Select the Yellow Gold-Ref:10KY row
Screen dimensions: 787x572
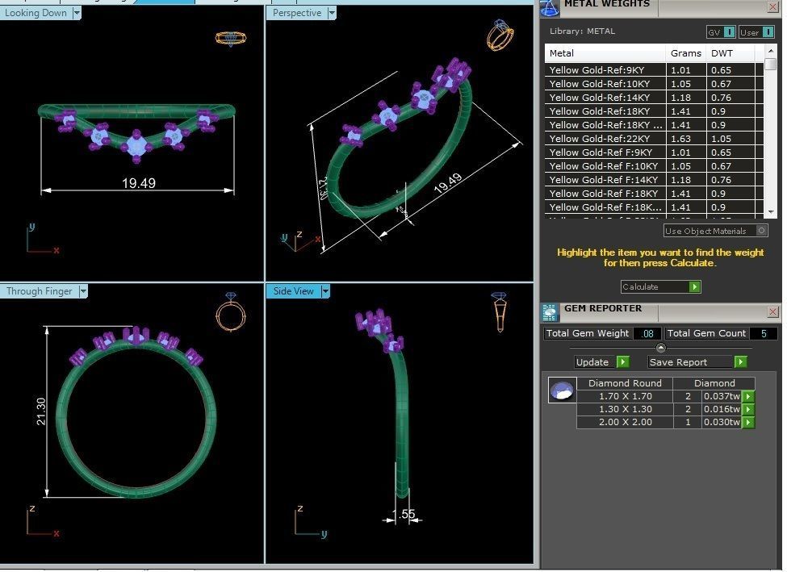pos(654,84)
